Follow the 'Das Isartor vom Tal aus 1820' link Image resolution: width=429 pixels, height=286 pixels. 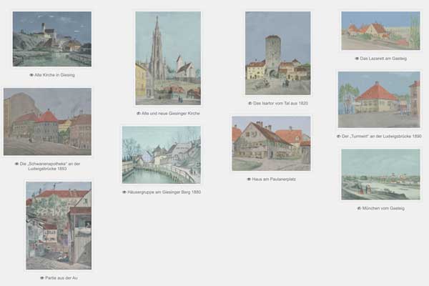280,103
